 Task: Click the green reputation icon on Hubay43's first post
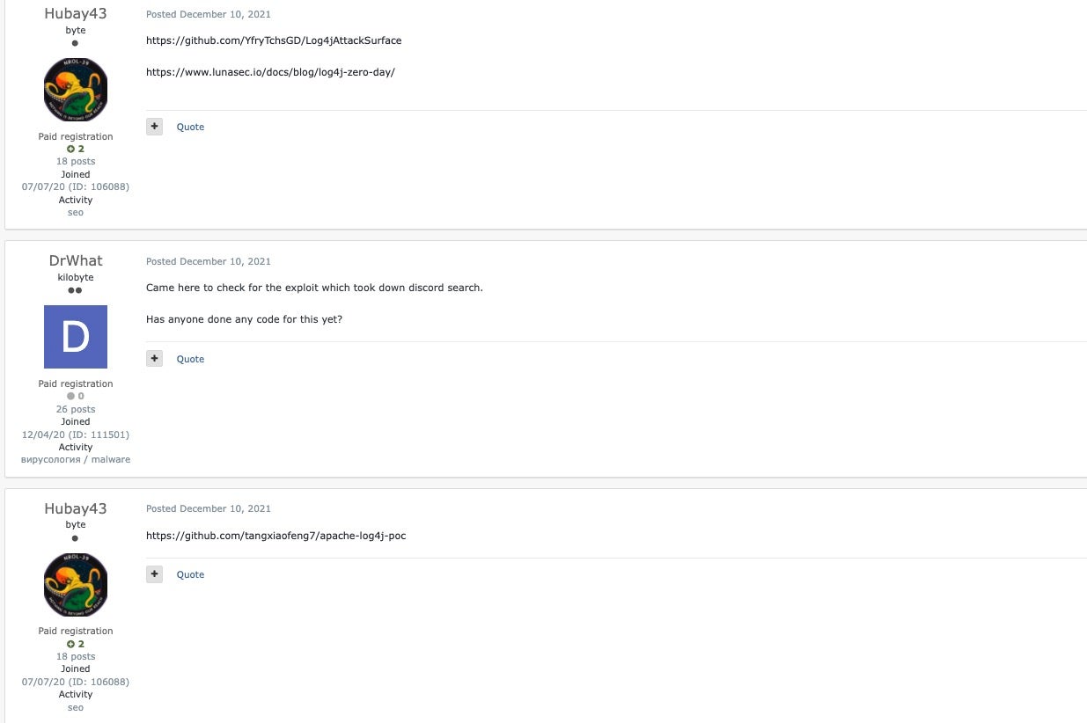coord(71,150)
